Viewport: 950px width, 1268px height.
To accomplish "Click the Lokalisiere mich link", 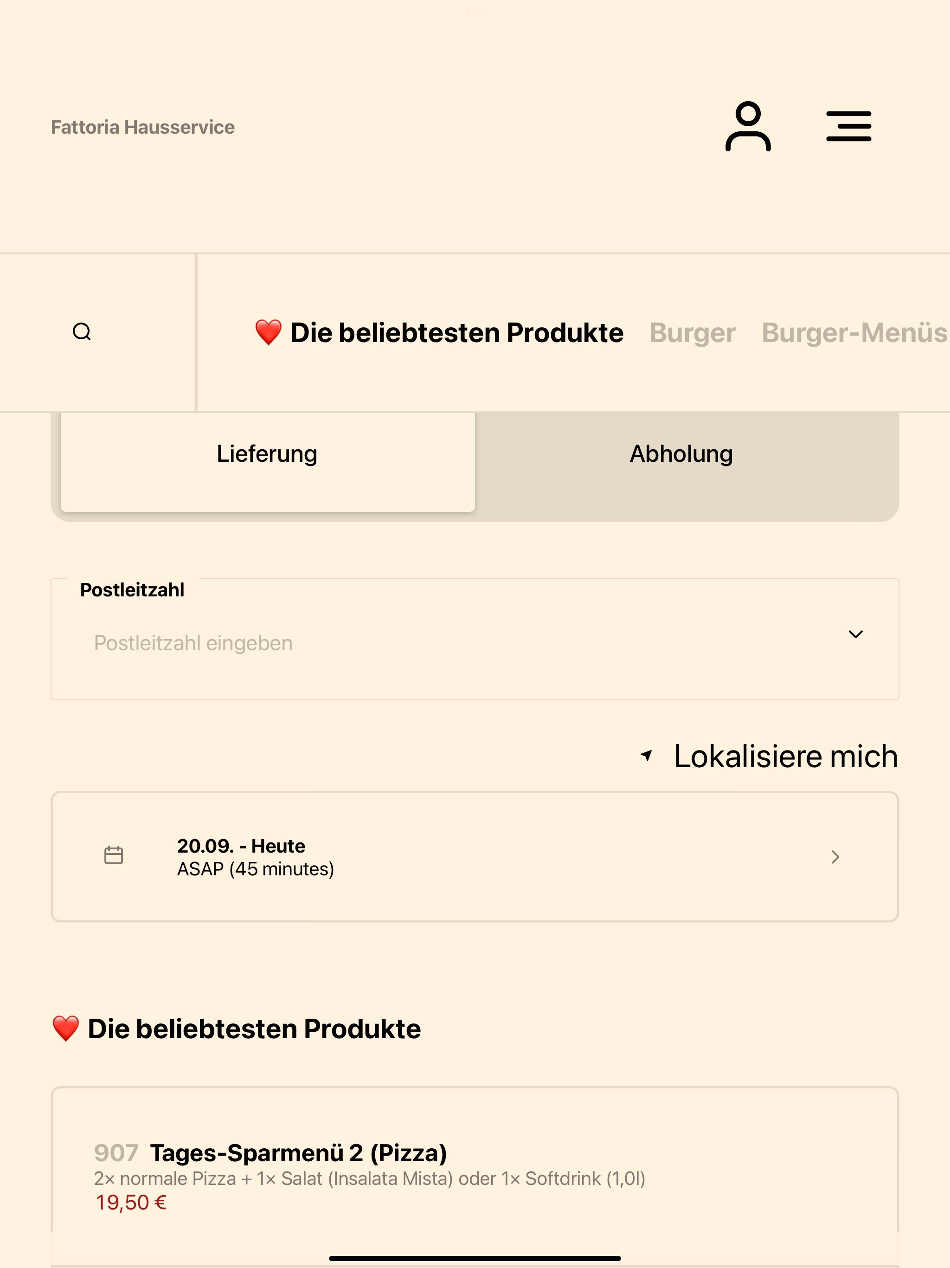I will point(785,756).
